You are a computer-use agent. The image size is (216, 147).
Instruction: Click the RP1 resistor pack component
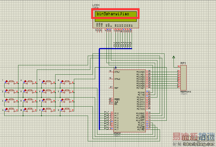click(x=183, y=78)
